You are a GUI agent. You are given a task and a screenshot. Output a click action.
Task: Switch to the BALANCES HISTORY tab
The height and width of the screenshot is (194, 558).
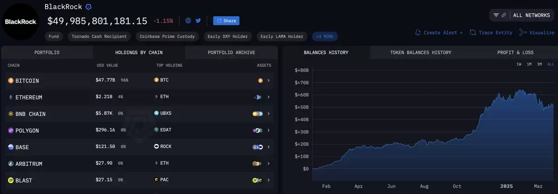pos(326,53)
